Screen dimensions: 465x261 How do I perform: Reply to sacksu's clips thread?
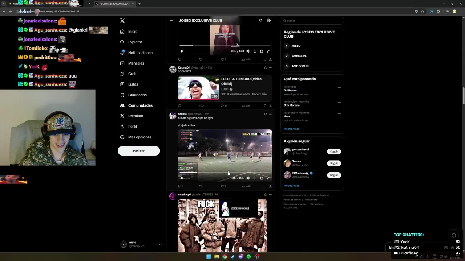pyautogui.click(x=180, y=186)
